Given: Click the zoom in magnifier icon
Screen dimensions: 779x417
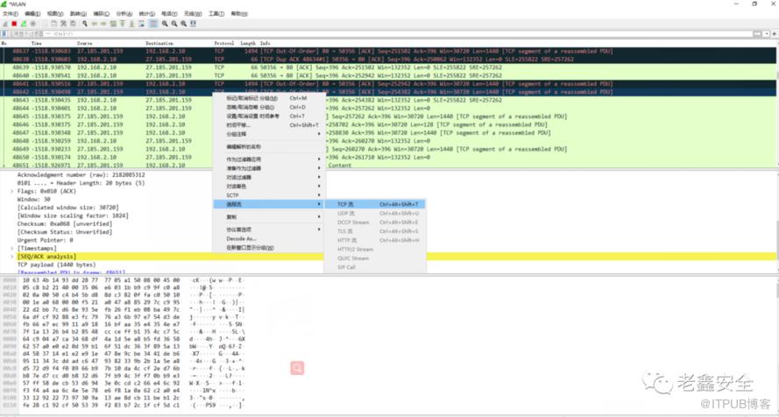Looking at the screenshot, I should [165, 24].
